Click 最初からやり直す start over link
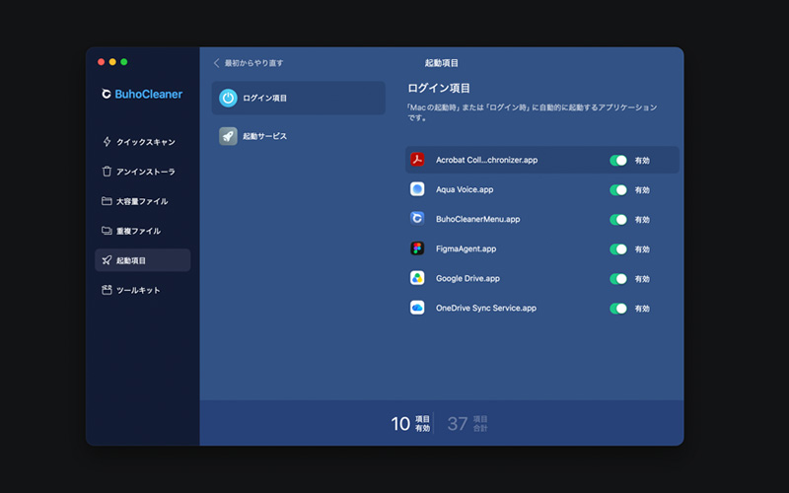Viewport: 789px width, 493px height. 253,63
